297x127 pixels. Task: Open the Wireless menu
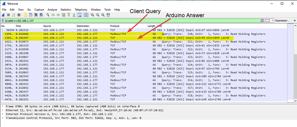tap(96, 10)
